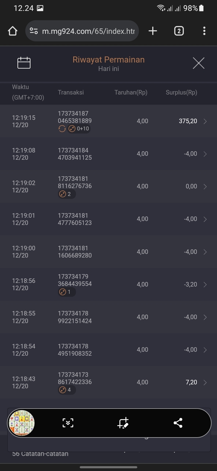Select the 12:19:02 transaction row
The width and height of the screenshot is (217, 471).
click(108, 186)
